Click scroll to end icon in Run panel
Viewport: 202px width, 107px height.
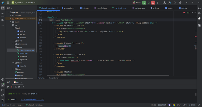point(16,87)
